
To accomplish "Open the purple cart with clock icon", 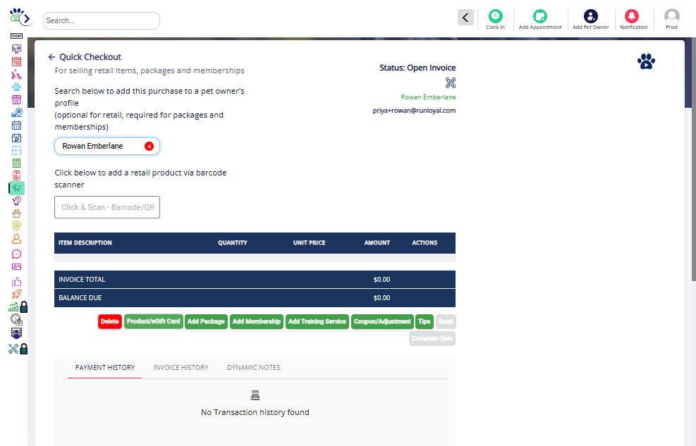I will pos(16,201).
